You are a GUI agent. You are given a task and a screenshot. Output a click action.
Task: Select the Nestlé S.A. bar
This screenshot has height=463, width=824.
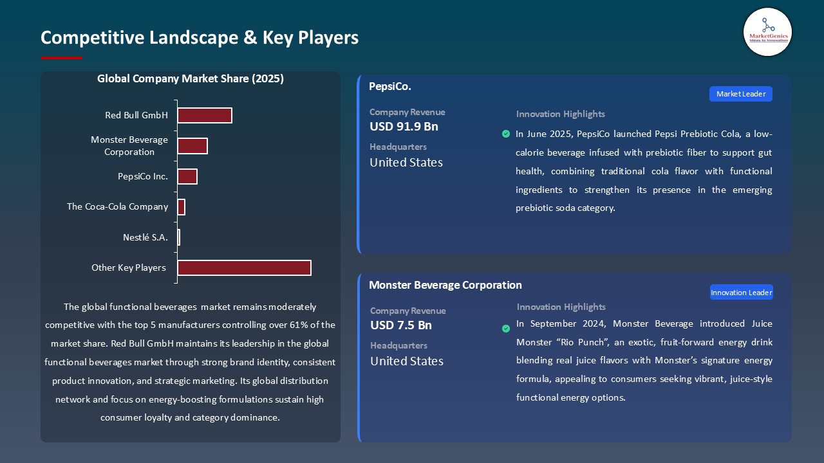pos(178,237)
